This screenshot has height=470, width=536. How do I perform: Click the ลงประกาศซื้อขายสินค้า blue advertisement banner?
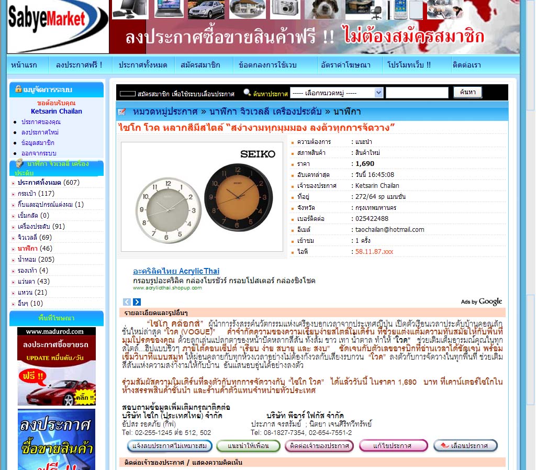tap(57, 439)
